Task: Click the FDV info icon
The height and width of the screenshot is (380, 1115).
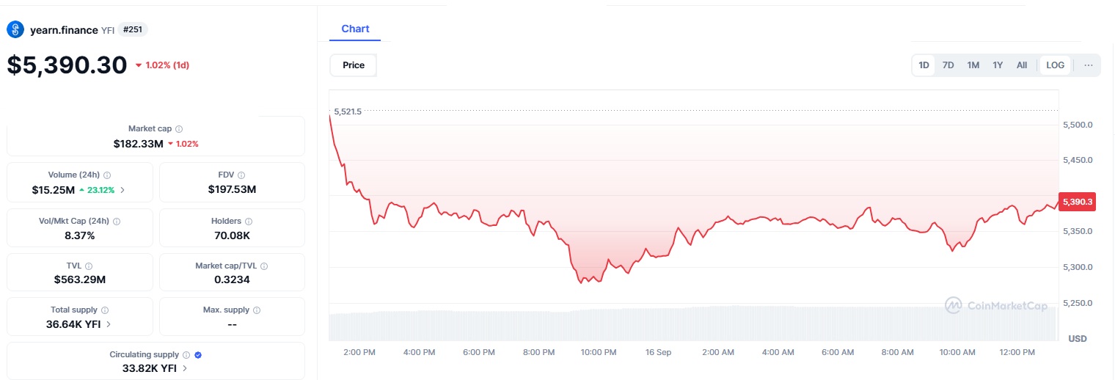Action: point(241,175)
